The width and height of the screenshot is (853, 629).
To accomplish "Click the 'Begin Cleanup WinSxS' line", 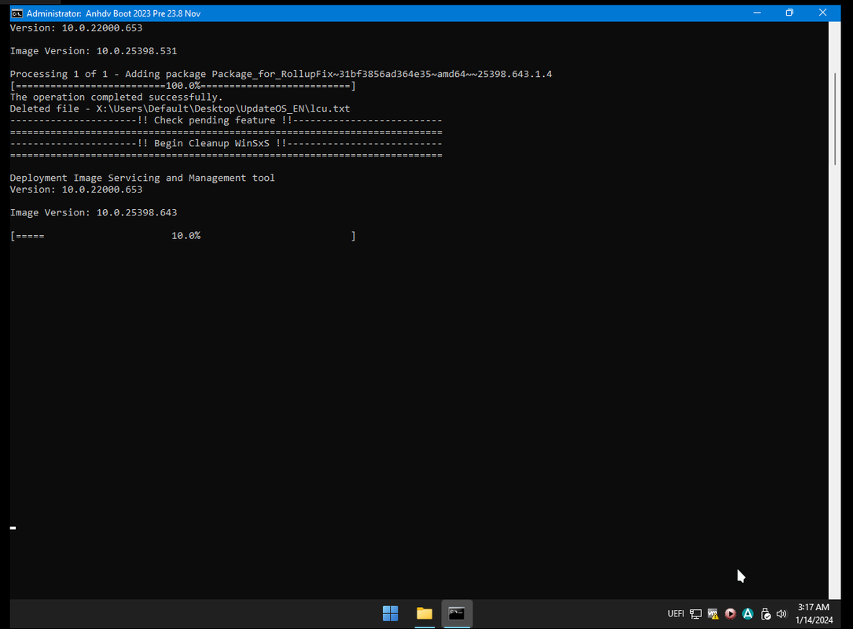I will (x=226, y=143).
